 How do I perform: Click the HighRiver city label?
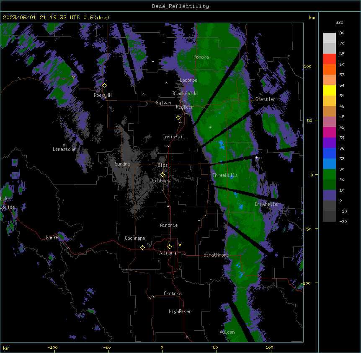coord(180,311)
